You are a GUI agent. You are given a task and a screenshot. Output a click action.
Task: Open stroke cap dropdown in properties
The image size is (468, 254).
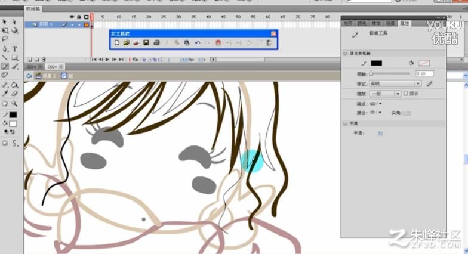[375, 104]
